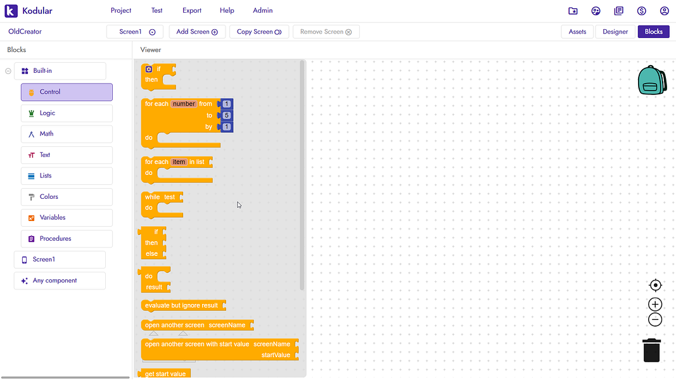Expand the Any component section

pyautogui.click(x=59, y=281)
